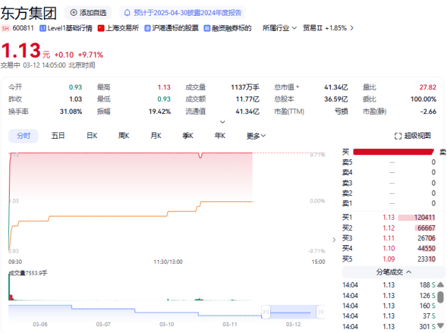Switch to the 月K tab
The width and height of the screenshot is (447, 333).
point(156,136)
